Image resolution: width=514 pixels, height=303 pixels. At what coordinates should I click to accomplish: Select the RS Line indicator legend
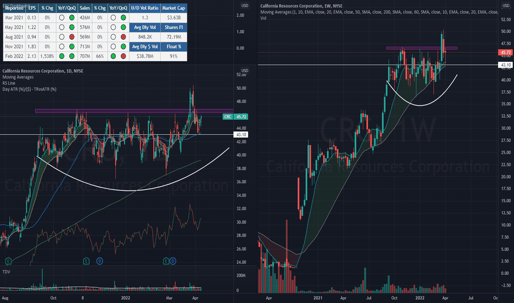[x=9, y=83]
